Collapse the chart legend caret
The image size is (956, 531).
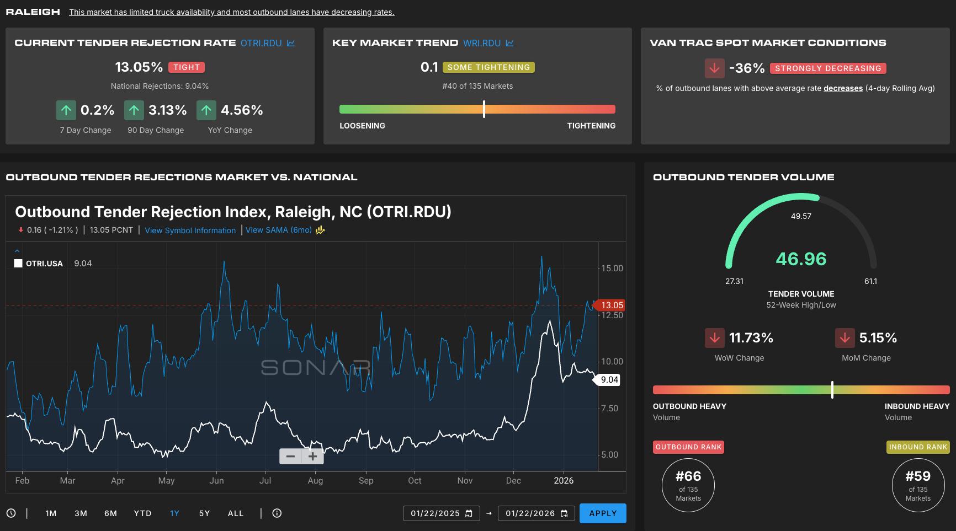(17, 251)
